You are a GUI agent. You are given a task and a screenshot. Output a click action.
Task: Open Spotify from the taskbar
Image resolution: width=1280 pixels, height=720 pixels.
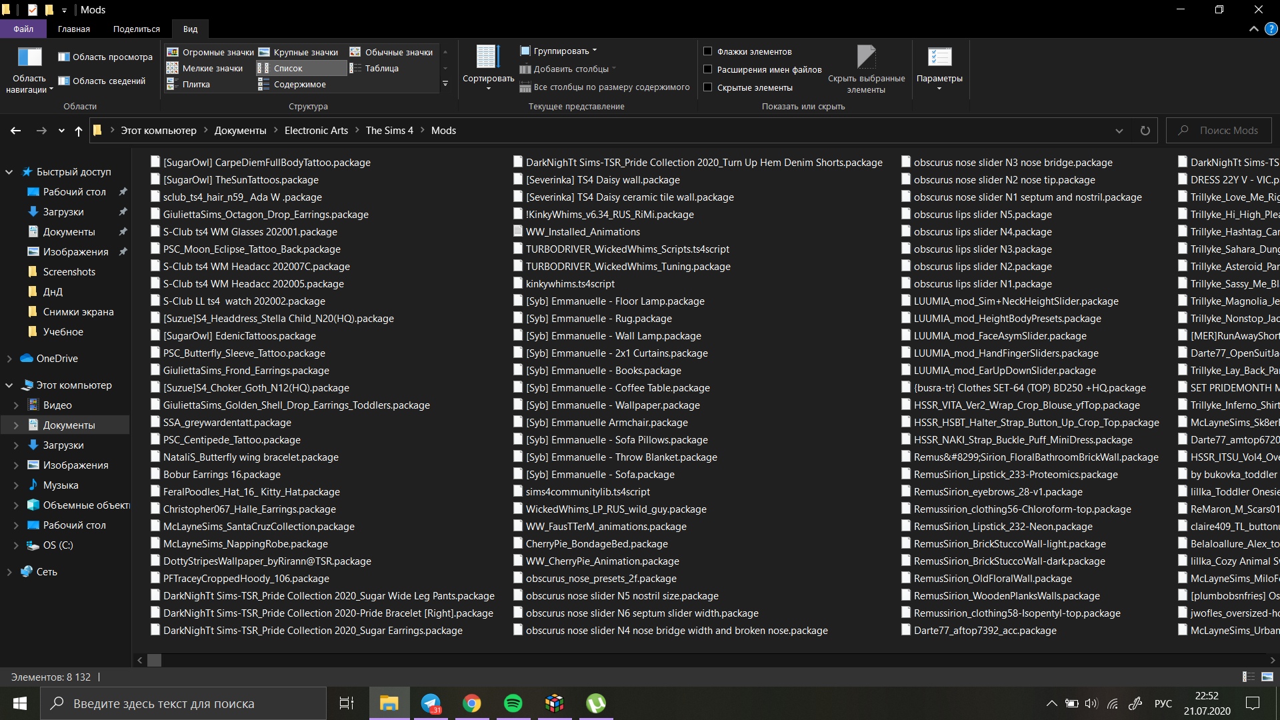tap(513, 703)
